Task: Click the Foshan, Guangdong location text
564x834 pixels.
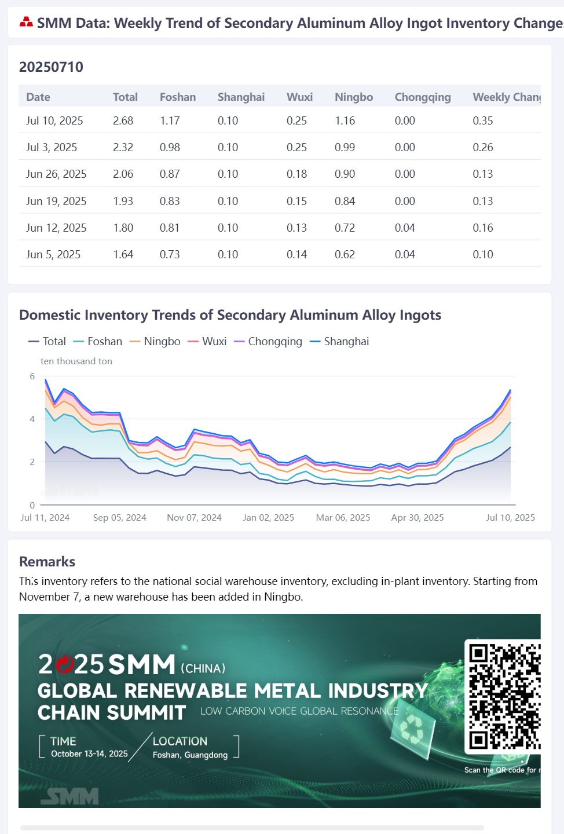Action: 190,755
